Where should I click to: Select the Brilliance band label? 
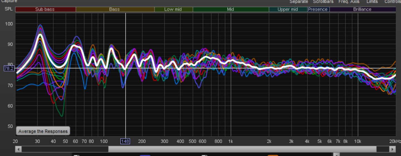[362, 9]
